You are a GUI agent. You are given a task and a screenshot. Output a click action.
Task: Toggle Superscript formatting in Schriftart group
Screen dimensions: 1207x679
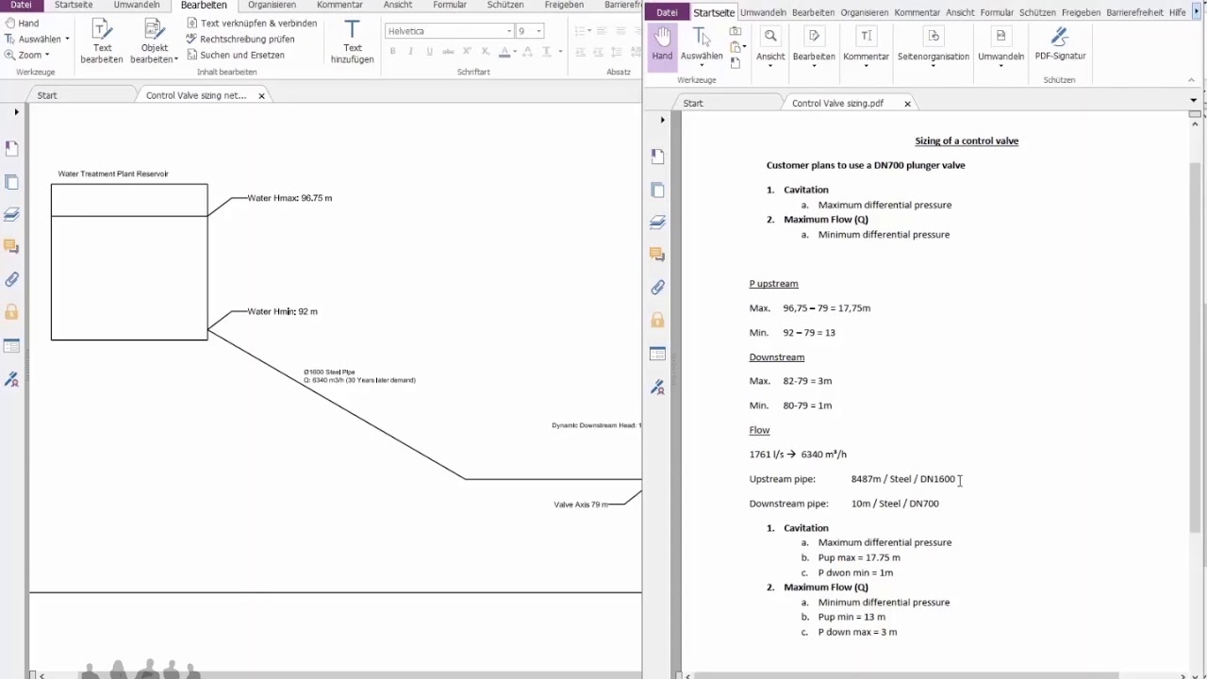point(467,51)
